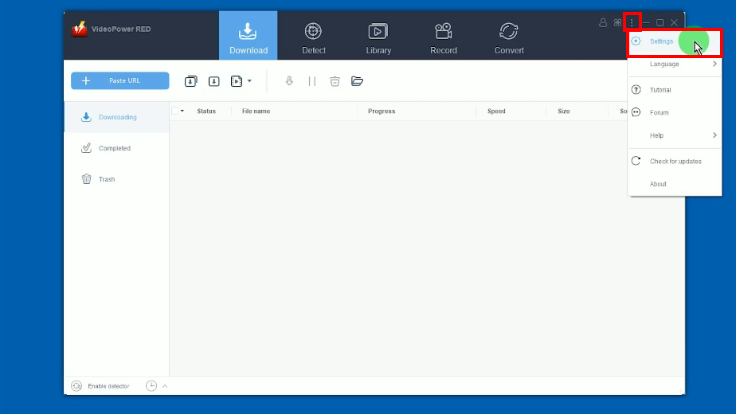Click the Status column header
Image resolution: width=736 pixels, height=414 pixels.
(206, 111)
